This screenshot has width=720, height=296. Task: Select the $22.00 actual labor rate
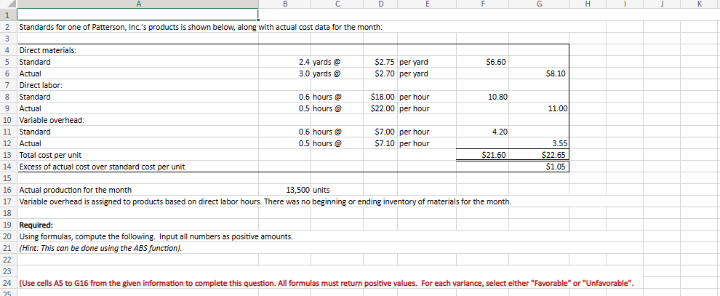click(x=381, y=109)
